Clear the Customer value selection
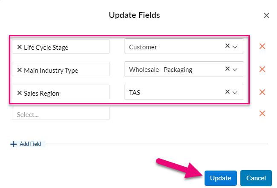The height and width of the screenshot is (188, 277). point(228,46)
